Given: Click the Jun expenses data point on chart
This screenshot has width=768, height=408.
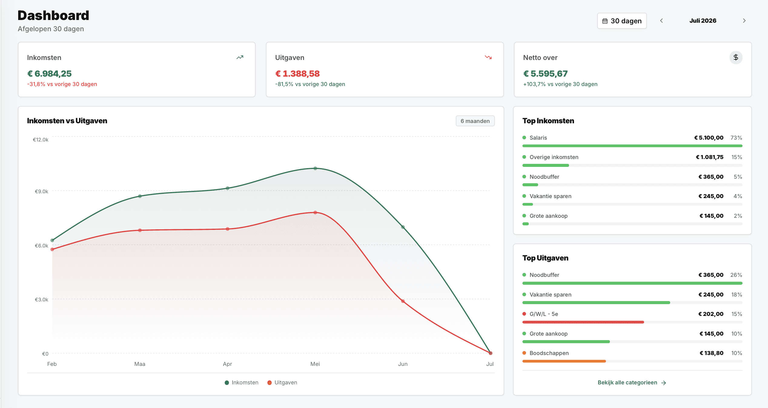Looking at the screenshot, I should coord(403,301).
